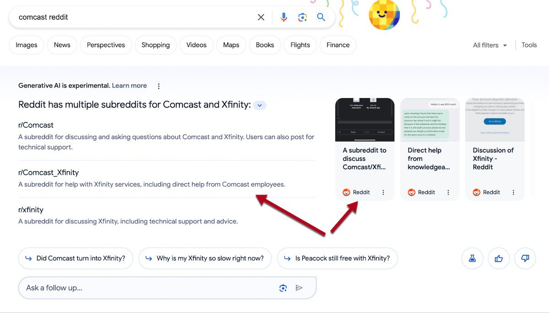Image resolution: width=549 pixels, height=313 pixels.
Task: Send follow-up with the arrow icon
Action: [x=299, y=288]
